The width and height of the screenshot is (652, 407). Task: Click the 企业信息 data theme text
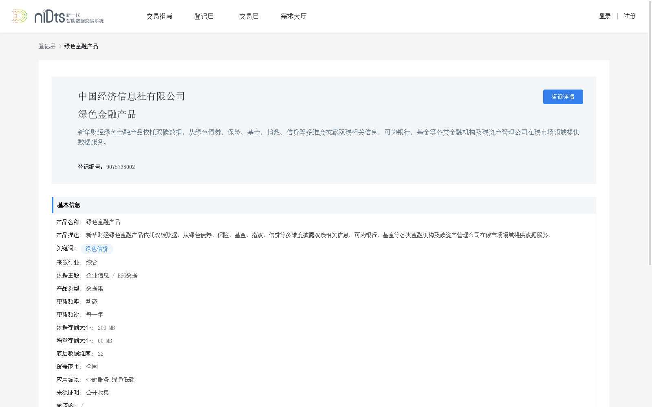97,276
